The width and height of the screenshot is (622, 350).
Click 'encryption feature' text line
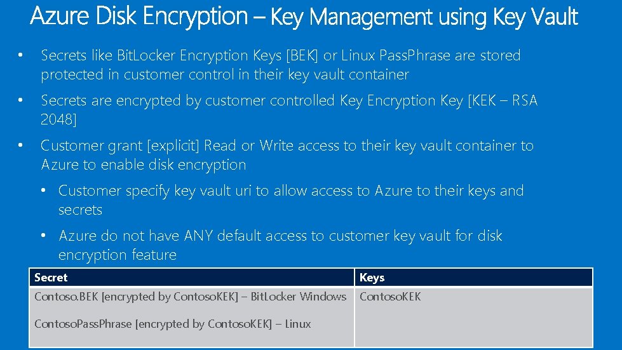point(118,255)
